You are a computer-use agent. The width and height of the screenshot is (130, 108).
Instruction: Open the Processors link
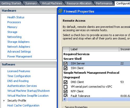point(14,22)
